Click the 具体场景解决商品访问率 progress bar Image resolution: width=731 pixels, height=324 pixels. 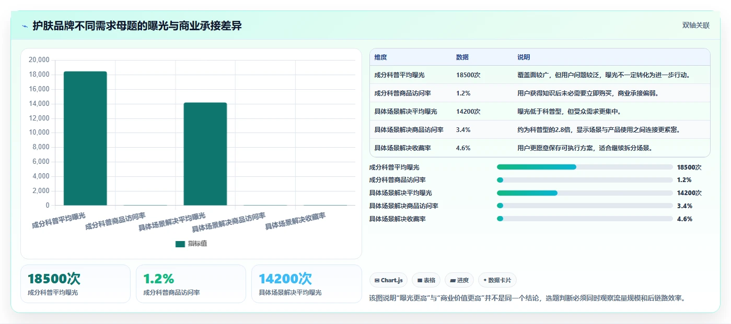point(585,206)
